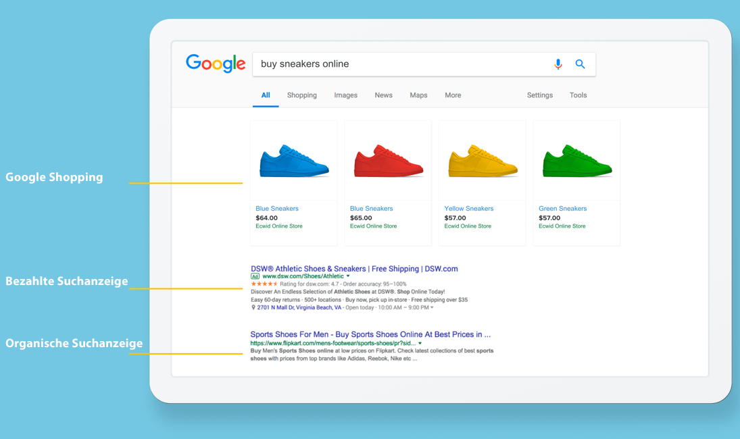Switch to the Shopping tab
The width and height of the screenshot is (740, 439).
pos(301,95)
